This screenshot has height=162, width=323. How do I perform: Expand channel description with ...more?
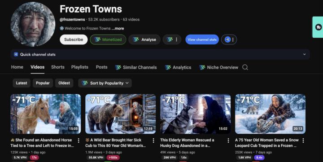click(118, 28)
